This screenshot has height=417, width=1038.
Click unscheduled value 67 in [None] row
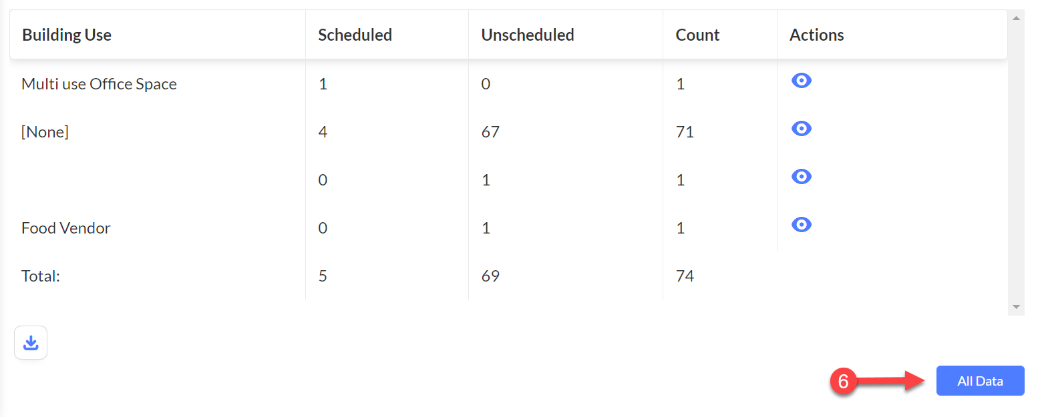pos(490,132)
